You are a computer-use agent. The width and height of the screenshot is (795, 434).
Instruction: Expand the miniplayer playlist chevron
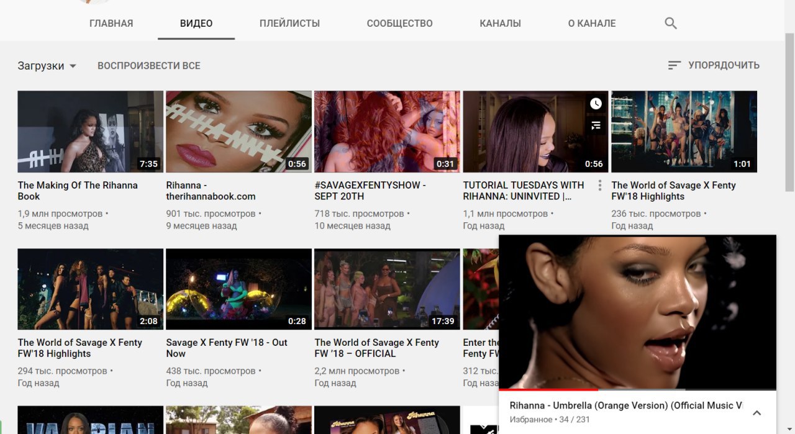point(756,413)
